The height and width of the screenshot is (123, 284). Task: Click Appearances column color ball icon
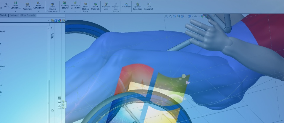pyautogui.click(x=59, y=21)
